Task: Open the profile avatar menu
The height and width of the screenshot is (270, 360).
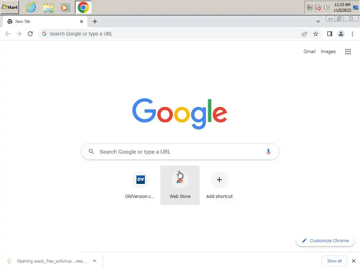Action: pyautogui.click(x=341, y=34)
